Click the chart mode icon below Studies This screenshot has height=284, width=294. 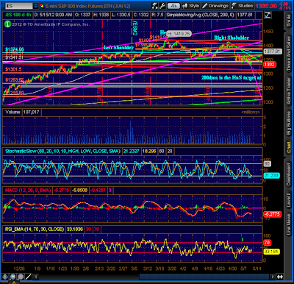pos(268,15)
